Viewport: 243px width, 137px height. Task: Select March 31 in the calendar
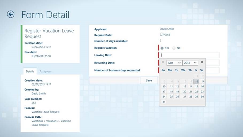[x=164, y=102]
